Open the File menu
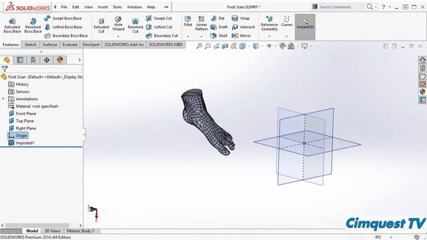The height and width of the screenshot is (240, 427). [64, 7]
